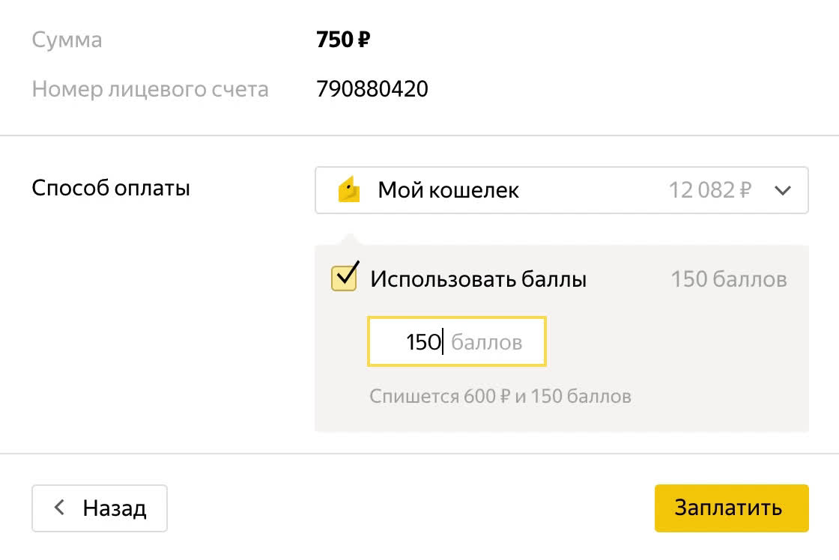Click the "Номер лицевого счета" label
The image size is (839, 560).
pyautogui.click(x=150, y=90)
